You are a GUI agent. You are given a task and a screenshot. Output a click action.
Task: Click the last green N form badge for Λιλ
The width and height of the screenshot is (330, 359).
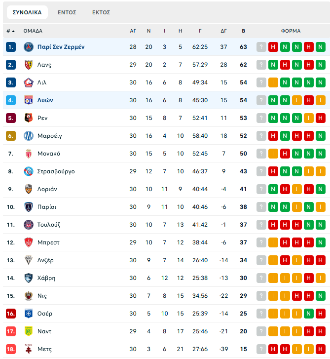pyautogui.click(x=321, y=82)
